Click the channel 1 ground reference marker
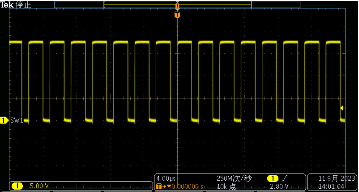The width and height of the screenshot is (359, 192). click(x=4, y=121)
